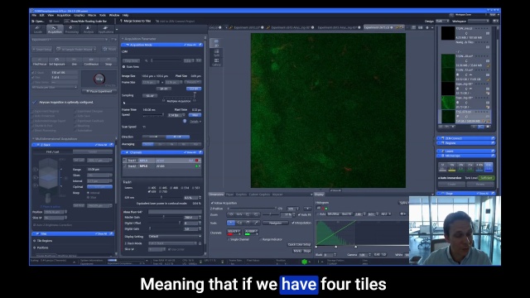Adjust the crop area zoom slider
The height and width of the screenshot is (298, 530).
[166, 60]
